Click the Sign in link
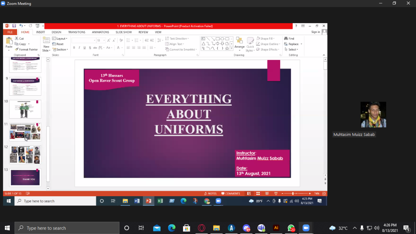This screenshot has width=416, height=234. coord(315,32)
